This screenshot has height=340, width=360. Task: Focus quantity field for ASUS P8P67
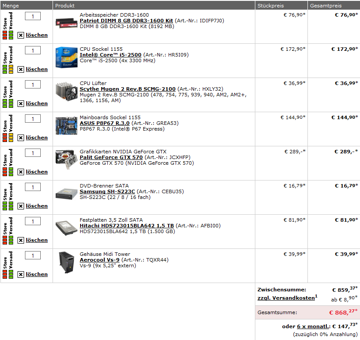33,119
